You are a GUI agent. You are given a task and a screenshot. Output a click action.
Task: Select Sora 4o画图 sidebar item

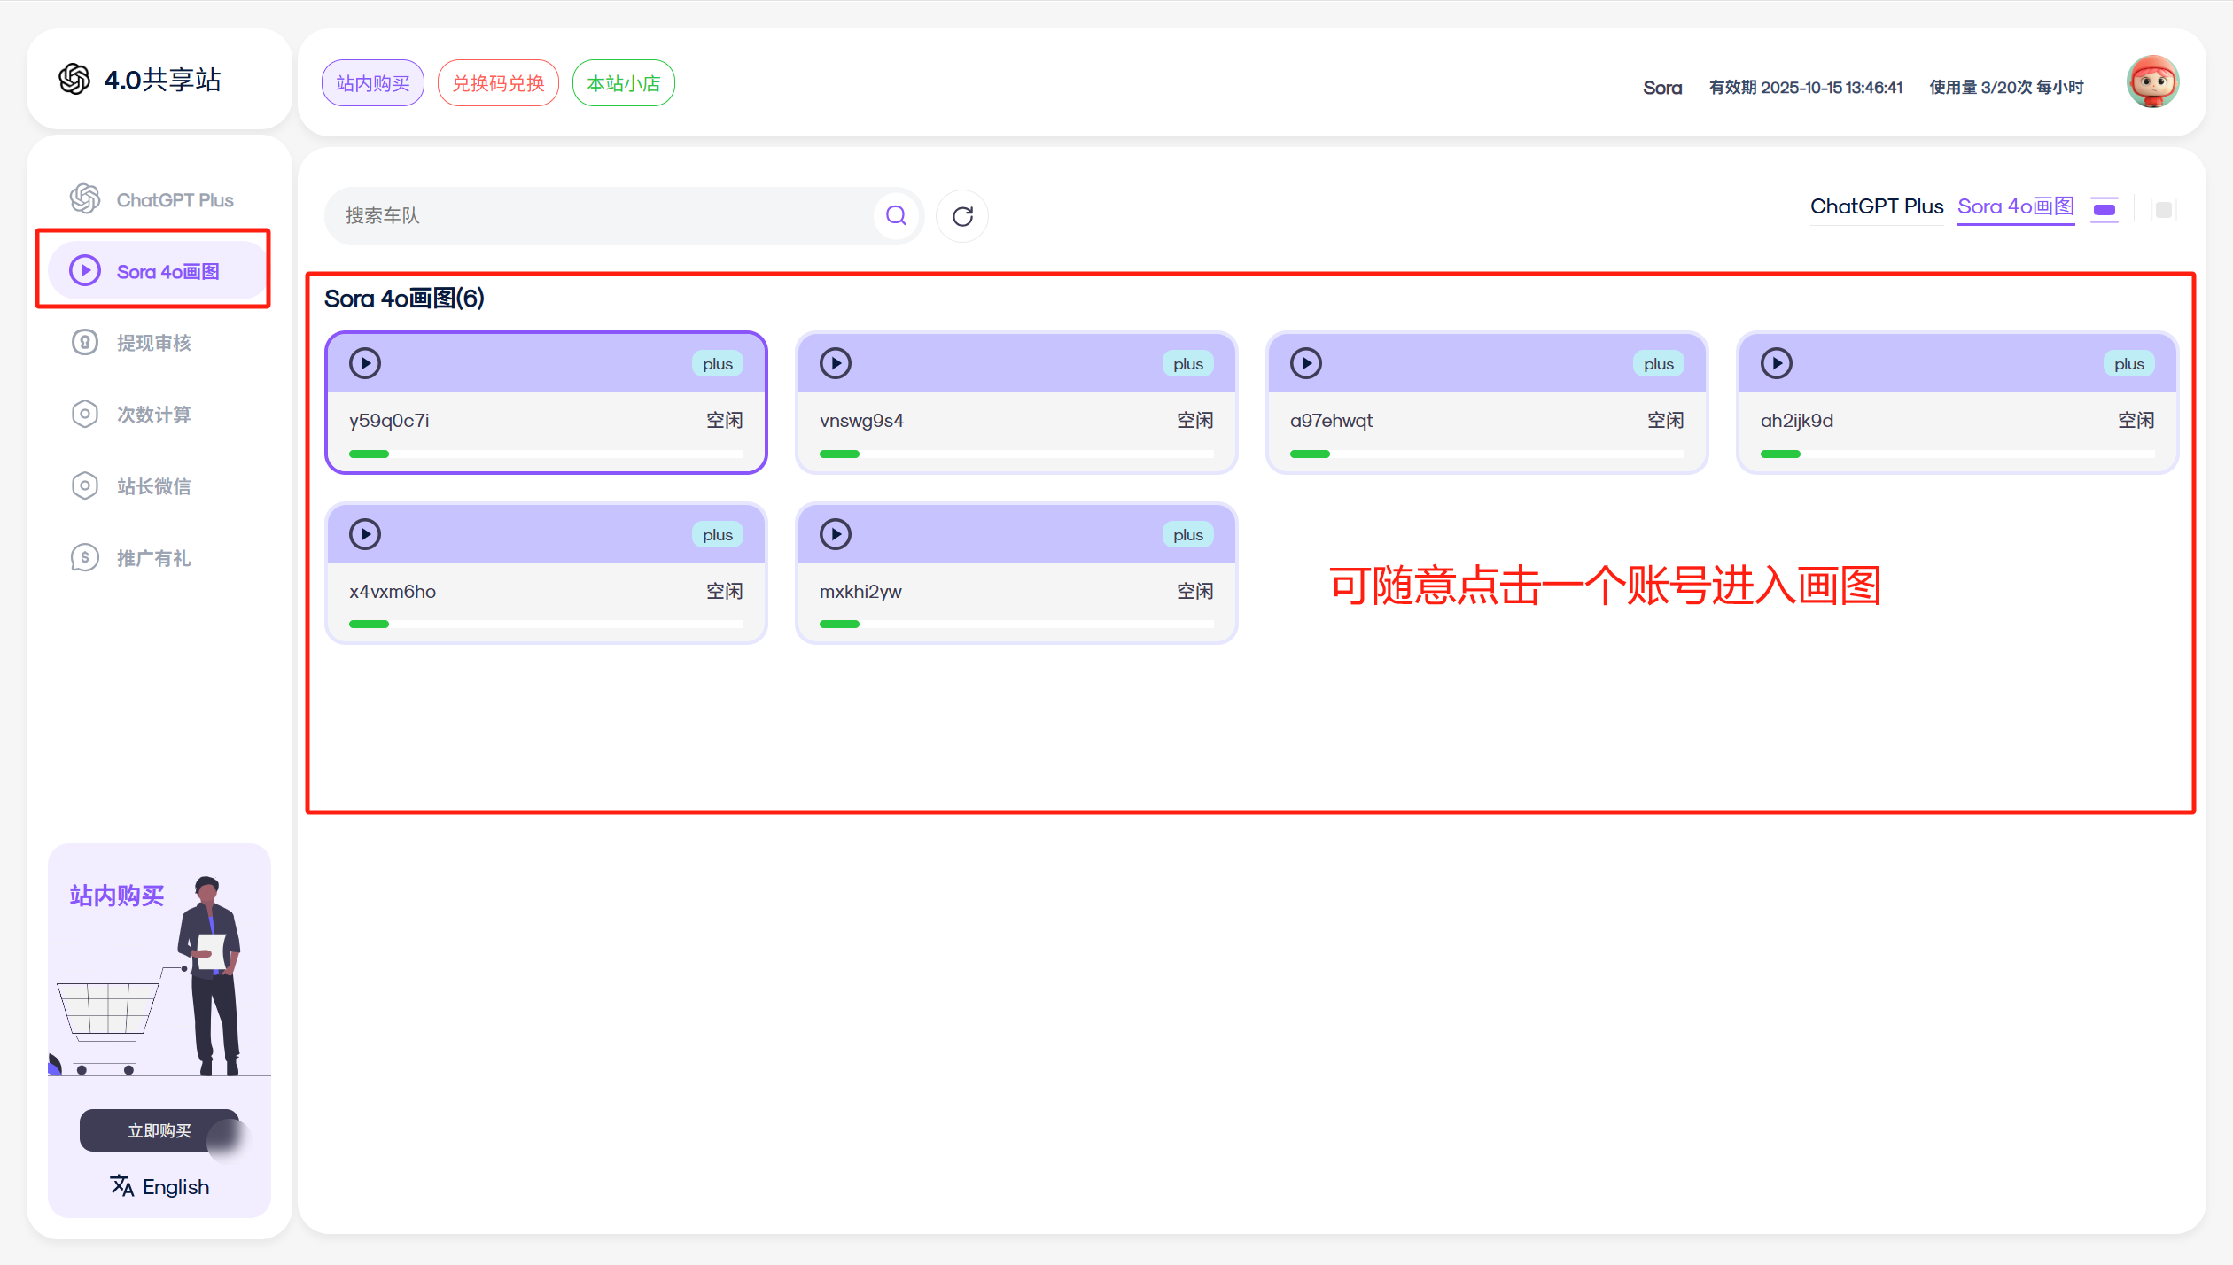point(158,271)
